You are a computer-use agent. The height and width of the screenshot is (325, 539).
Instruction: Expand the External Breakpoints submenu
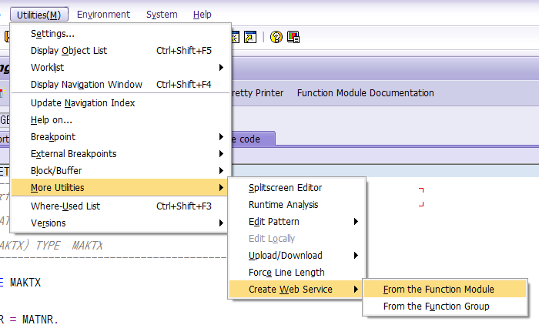pos(120,154)
